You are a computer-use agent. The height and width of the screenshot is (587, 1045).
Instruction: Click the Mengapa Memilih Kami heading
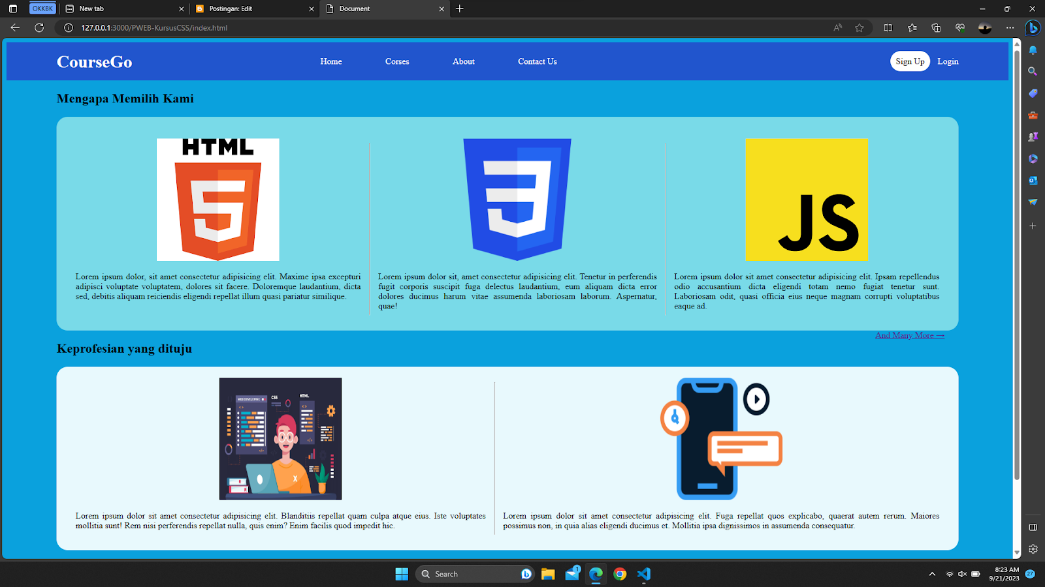[x=125, y=98]
